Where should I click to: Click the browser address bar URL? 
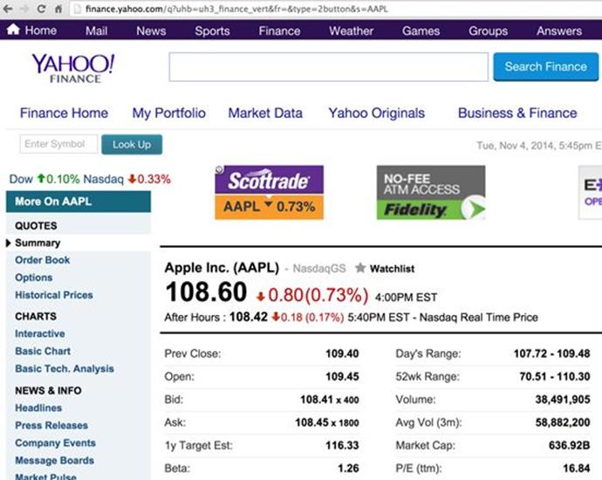pyautogui.click(x=236, y=9)
